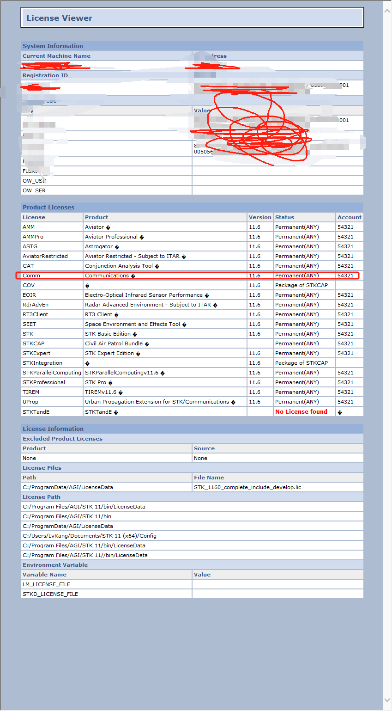Select the AMM license row name

[x=29, y=227]
